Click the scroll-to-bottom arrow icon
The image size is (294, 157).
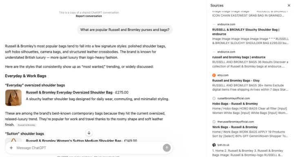coord(89,133)
